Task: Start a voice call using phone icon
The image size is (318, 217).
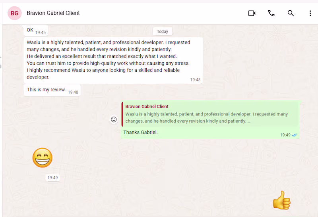Action: point(271,13)
